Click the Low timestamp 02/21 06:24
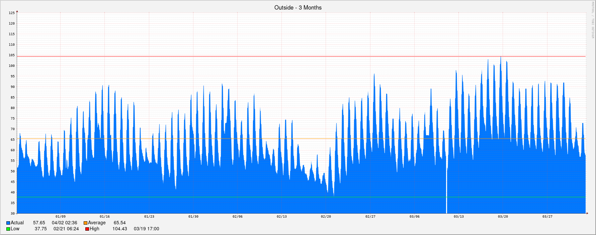The height and width of the screenshot is (235, 596). pos(66,229)
